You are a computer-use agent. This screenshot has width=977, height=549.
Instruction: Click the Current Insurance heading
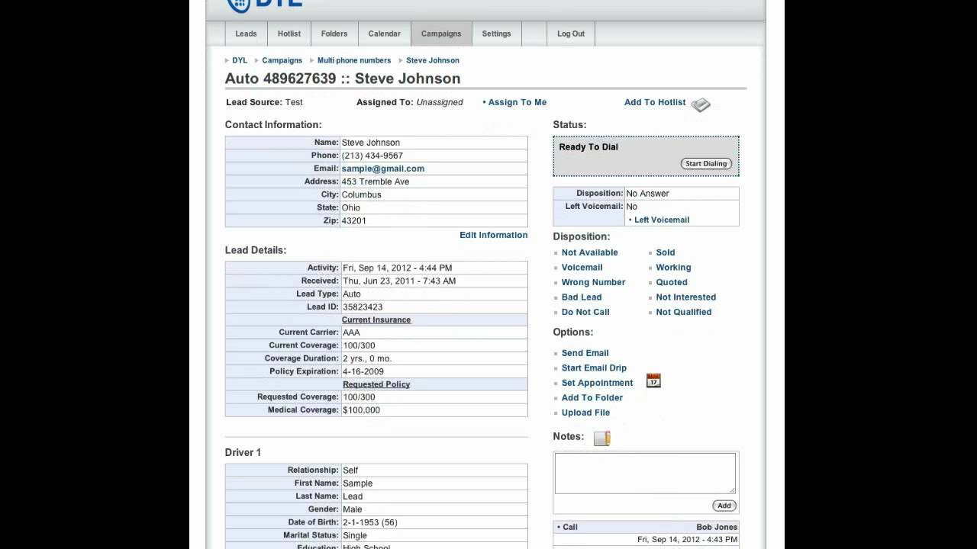pos(376,320)
